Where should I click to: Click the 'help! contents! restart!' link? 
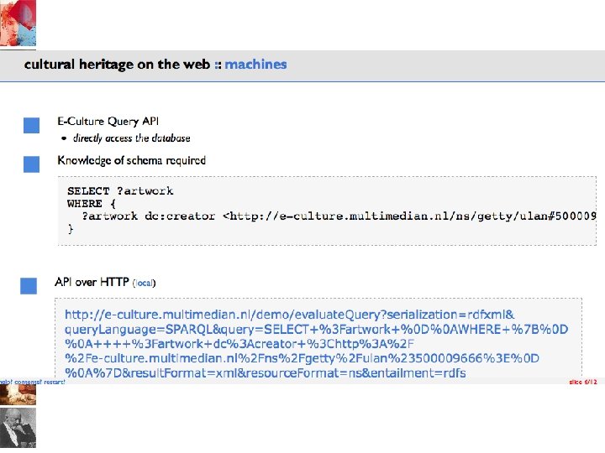[32, 381]
